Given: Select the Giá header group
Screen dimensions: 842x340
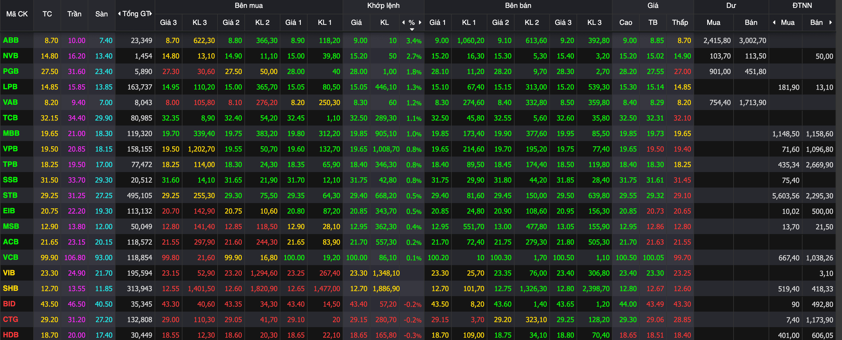Looking at the screenshot, I should 653,6.
